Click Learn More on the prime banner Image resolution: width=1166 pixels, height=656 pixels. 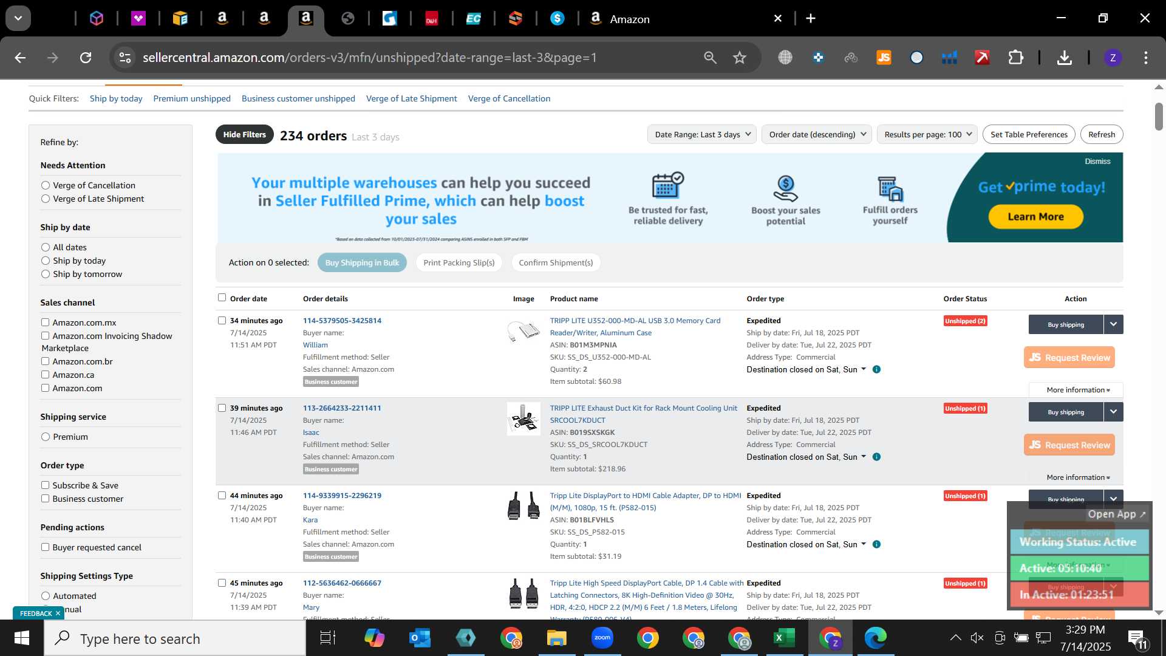tap(1035, 217)
